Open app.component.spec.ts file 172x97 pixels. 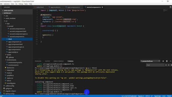click(16, 47)
